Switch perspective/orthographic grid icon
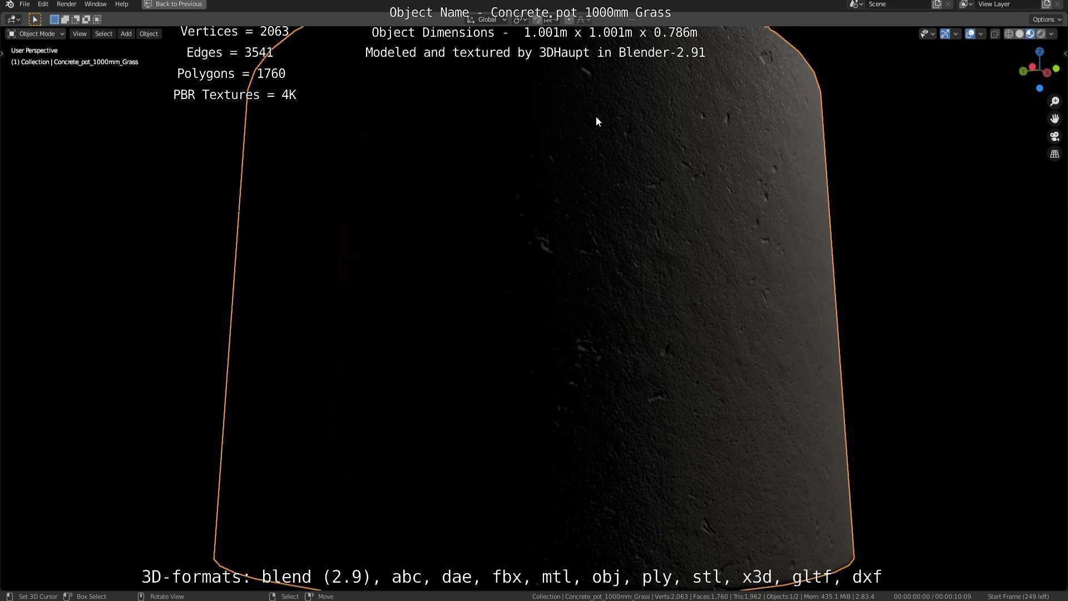The image size is (1068, 601). pyautogui.click(x=1054, y=154)
